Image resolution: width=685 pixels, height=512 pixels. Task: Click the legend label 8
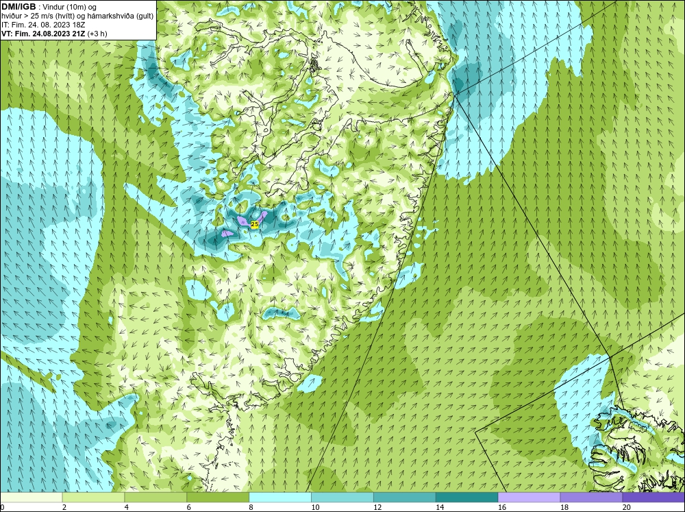coord(251,507)
